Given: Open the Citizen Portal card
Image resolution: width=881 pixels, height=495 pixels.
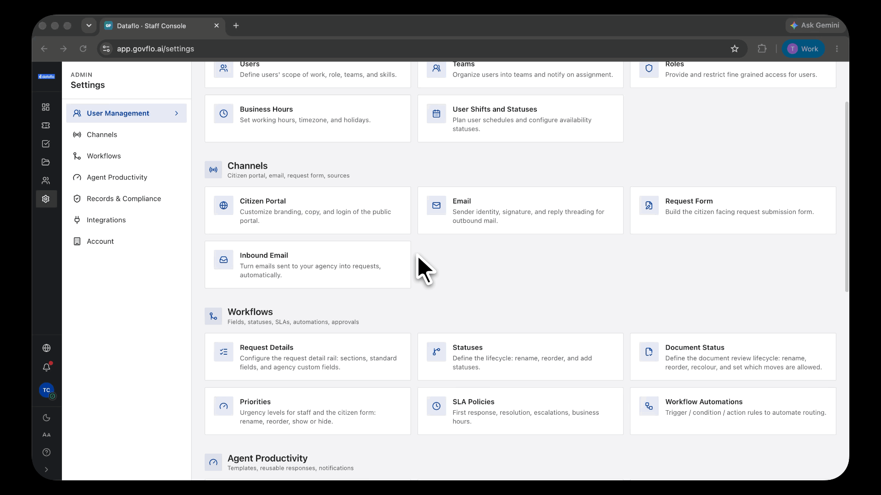Looking at the screenshot, I should click(307, 210).
